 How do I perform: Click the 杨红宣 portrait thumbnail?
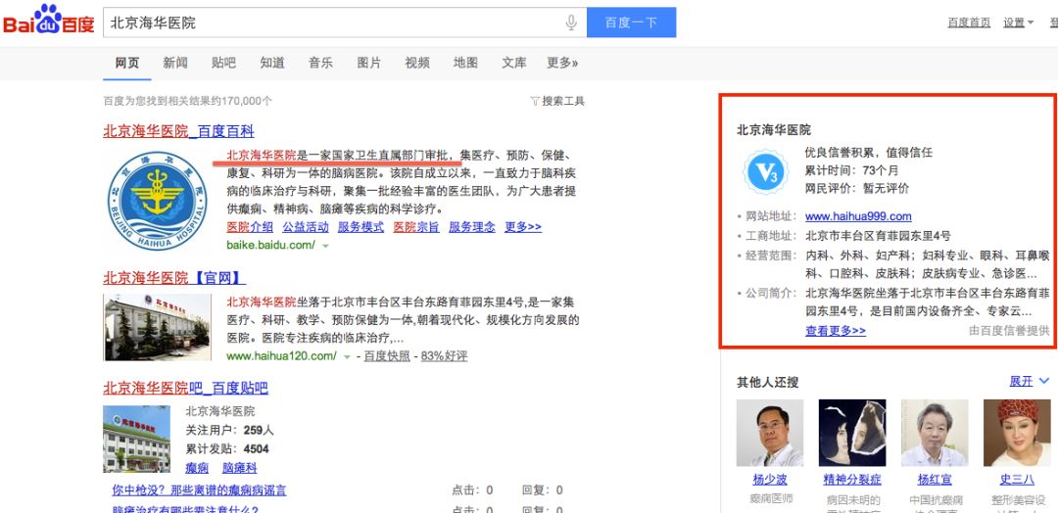tap(935, 433)
